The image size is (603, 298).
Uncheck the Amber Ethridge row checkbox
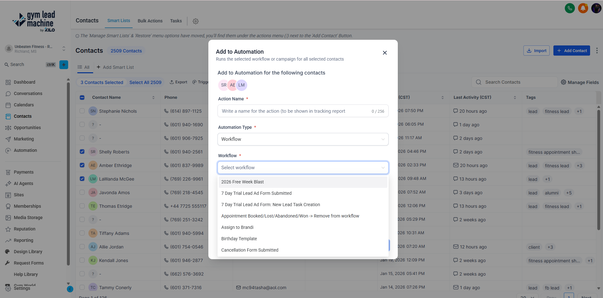coord(82,165)
